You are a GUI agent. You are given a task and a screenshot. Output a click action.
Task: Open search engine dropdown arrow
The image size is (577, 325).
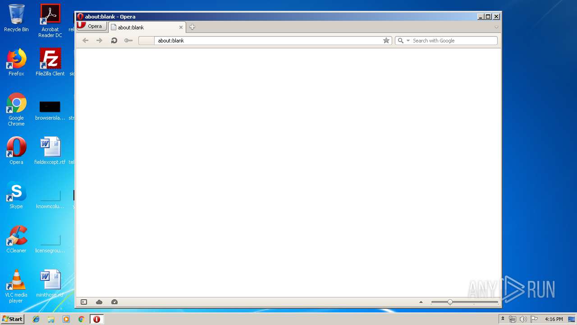click(x=408, y=41)
